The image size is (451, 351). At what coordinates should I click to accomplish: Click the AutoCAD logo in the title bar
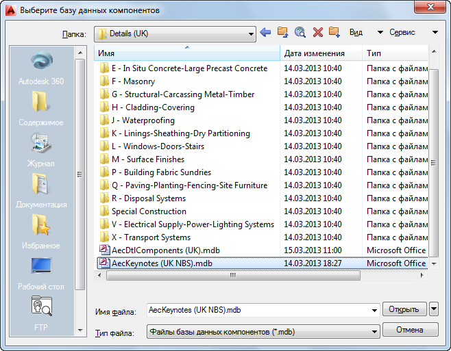coord(11,10)
